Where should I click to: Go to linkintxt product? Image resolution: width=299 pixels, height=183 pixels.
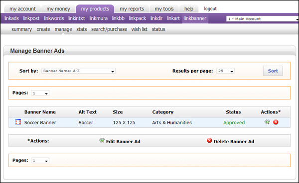point(77,18)
